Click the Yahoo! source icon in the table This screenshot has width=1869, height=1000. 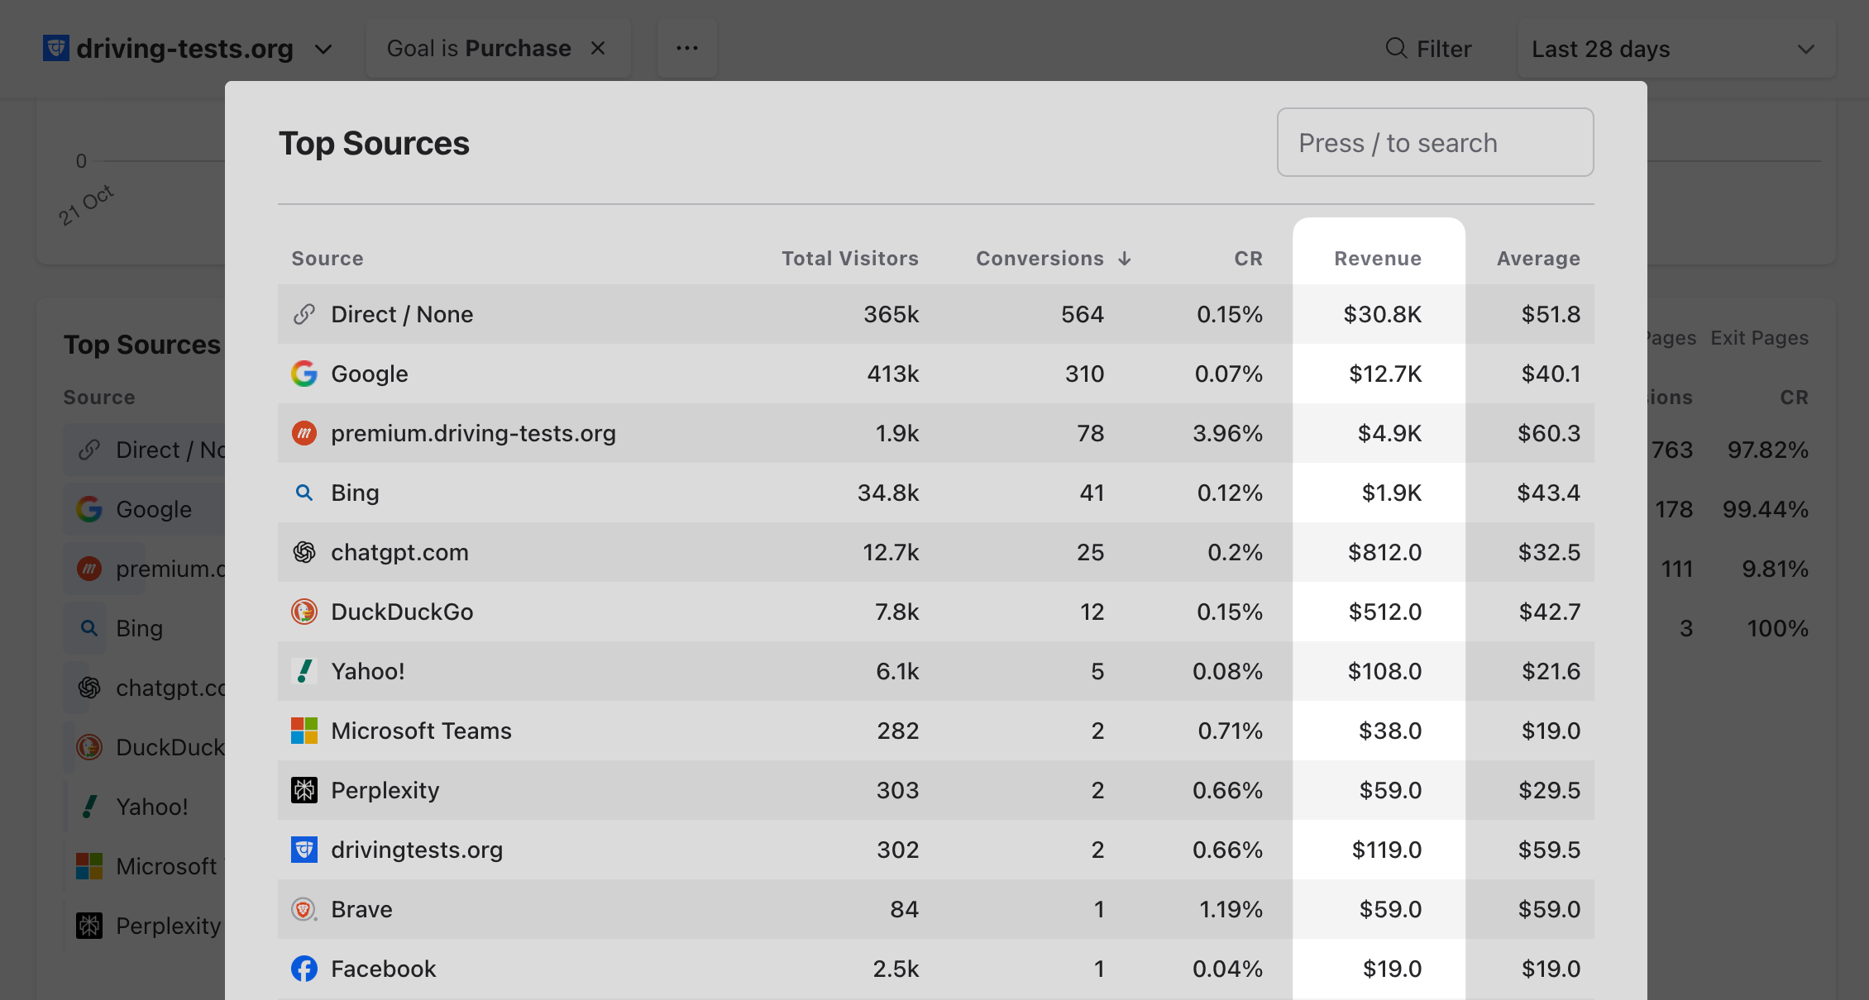[x=304, y=671]
